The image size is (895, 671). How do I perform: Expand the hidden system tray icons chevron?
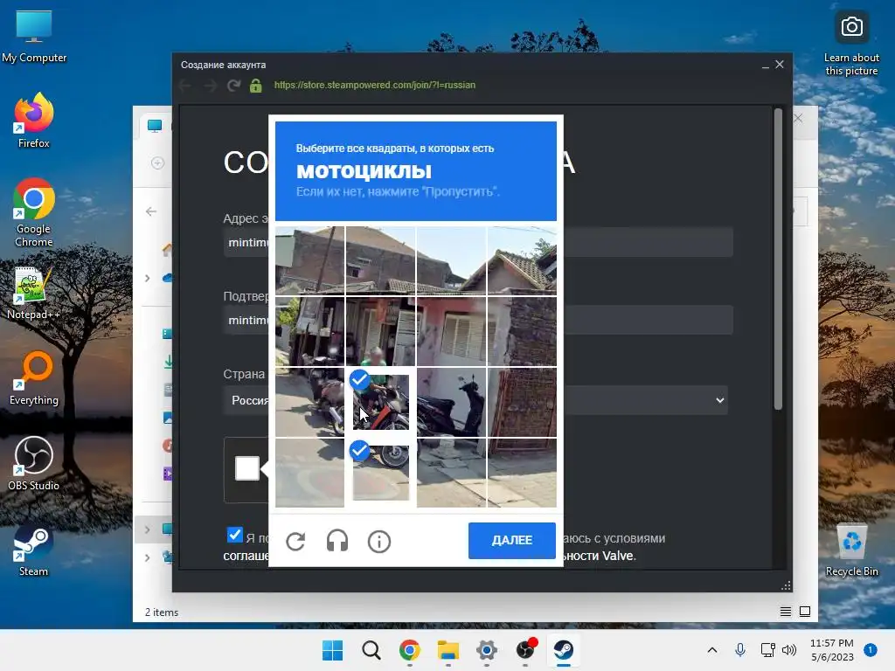pos(712,650)
